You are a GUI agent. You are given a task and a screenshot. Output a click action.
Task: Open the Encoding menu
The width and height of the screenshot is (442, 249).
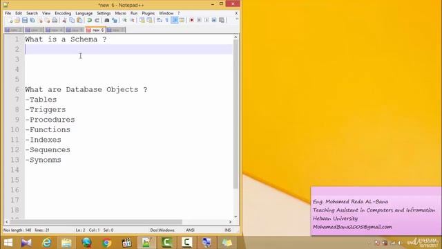pyautogui.click(x=63, y=13)
